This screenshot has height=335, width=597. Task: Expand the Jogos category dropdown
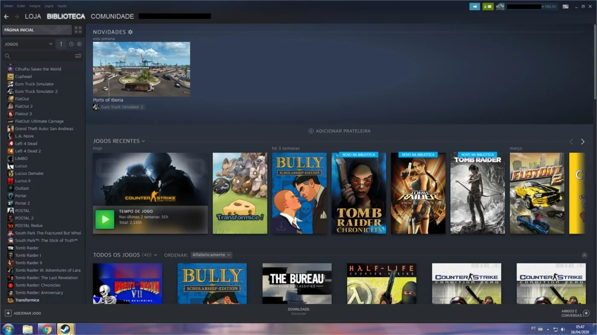coord(29,44)
